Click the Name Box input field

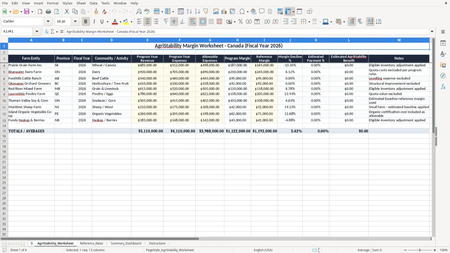click(17, 31)
